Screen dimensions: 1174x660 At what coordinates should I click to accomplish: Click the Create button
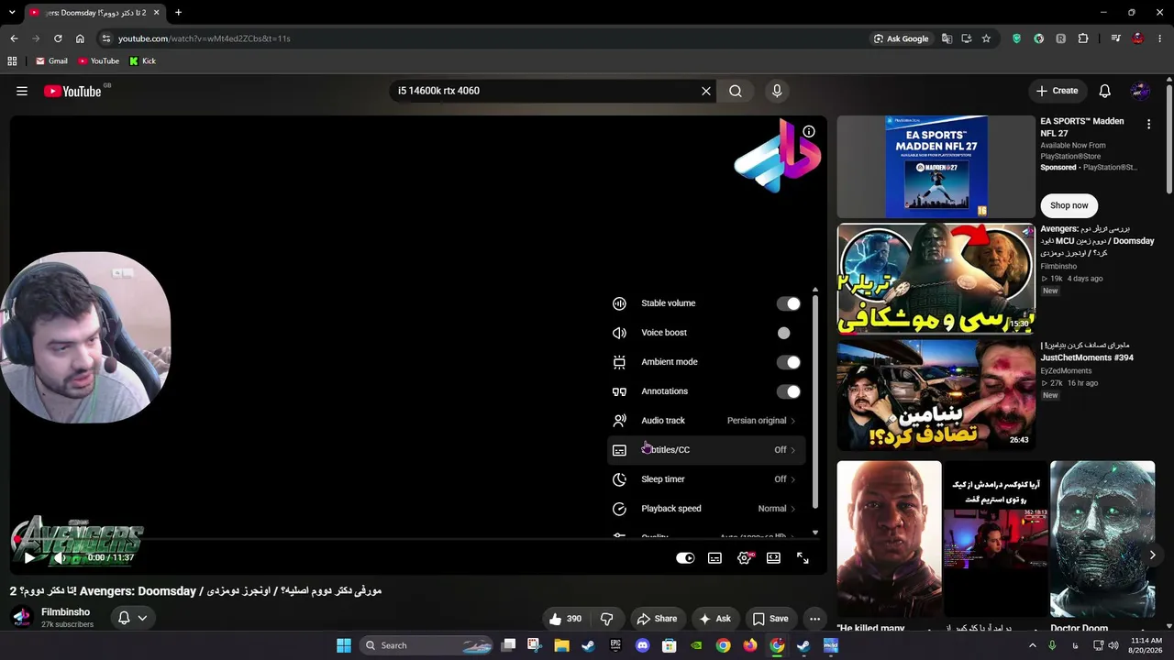tap(1057, 91)
